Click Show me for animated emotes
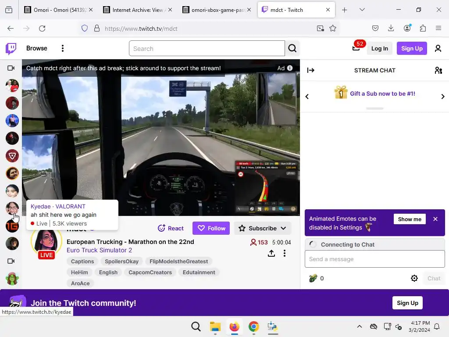This screenshot has height=337, width=449. pos(410,219)
